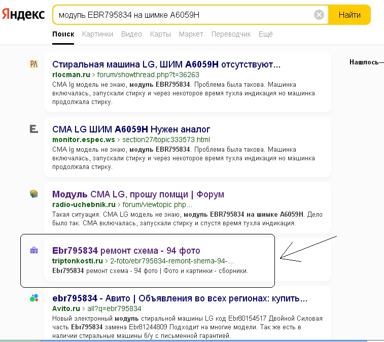Open result 'ebr795834 - Авито | Объявления во всех регионах'
Screen dimensions: 384x342
[180, 298]
